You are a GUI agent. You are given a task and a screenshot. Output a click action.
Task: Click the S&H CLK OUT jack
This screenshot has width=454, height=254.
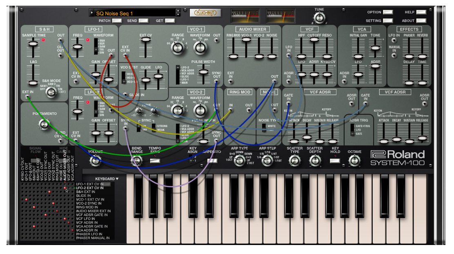[x=60, y=55]
